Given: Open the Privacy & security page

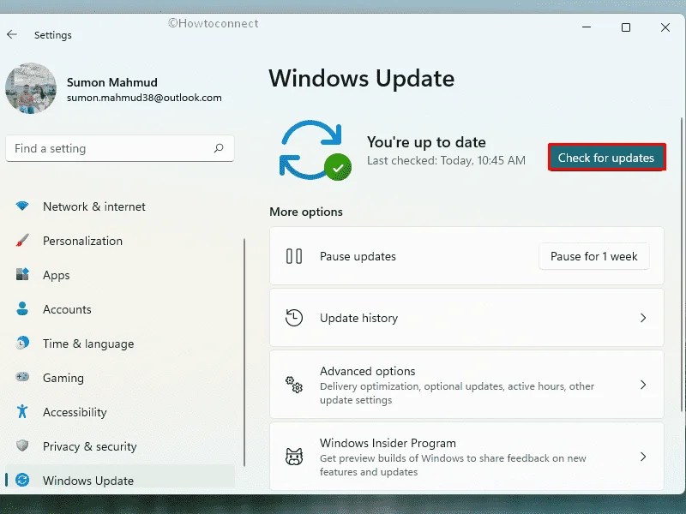Looking at the screenshot, I should coord(90,446).
